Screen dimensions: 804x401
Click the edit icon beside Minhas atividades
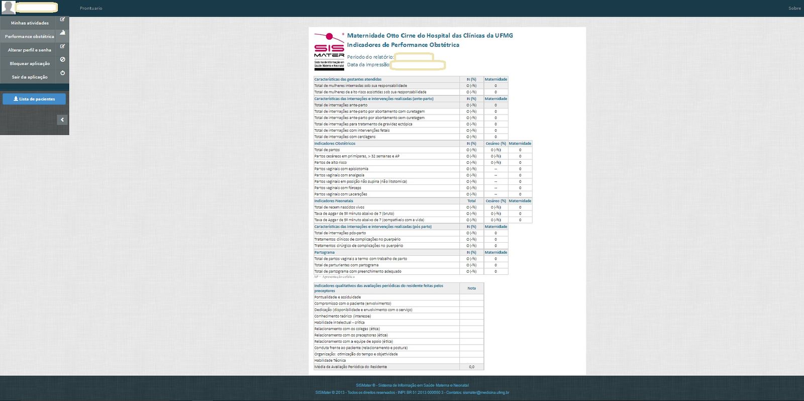point(62,20)
